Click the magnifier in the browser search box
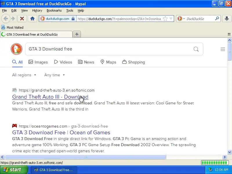Viewport: 232px width, 174px height. click(x=217, y=19)
